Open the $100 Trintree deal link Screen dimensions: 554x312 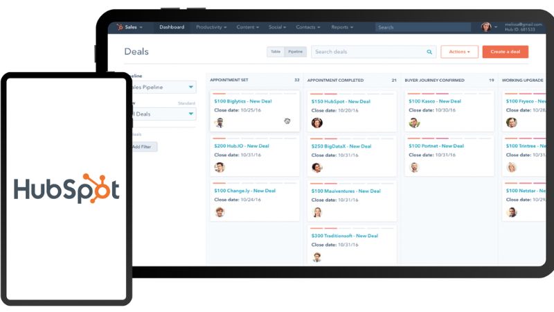(526, 146)
